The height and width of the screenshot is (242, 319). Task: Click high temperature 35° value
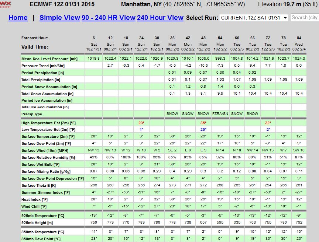pos(203,123)
